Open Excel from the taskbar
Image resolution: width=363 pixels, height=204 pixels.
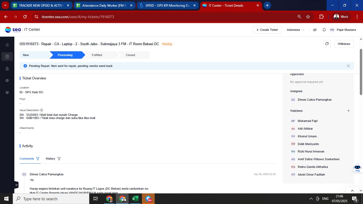135,199
